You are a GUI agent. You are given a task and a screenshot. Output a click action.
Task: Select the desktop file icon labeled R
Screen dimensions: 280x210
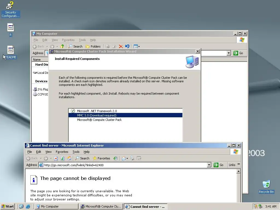pyautogui.click(x=11, y=30)
